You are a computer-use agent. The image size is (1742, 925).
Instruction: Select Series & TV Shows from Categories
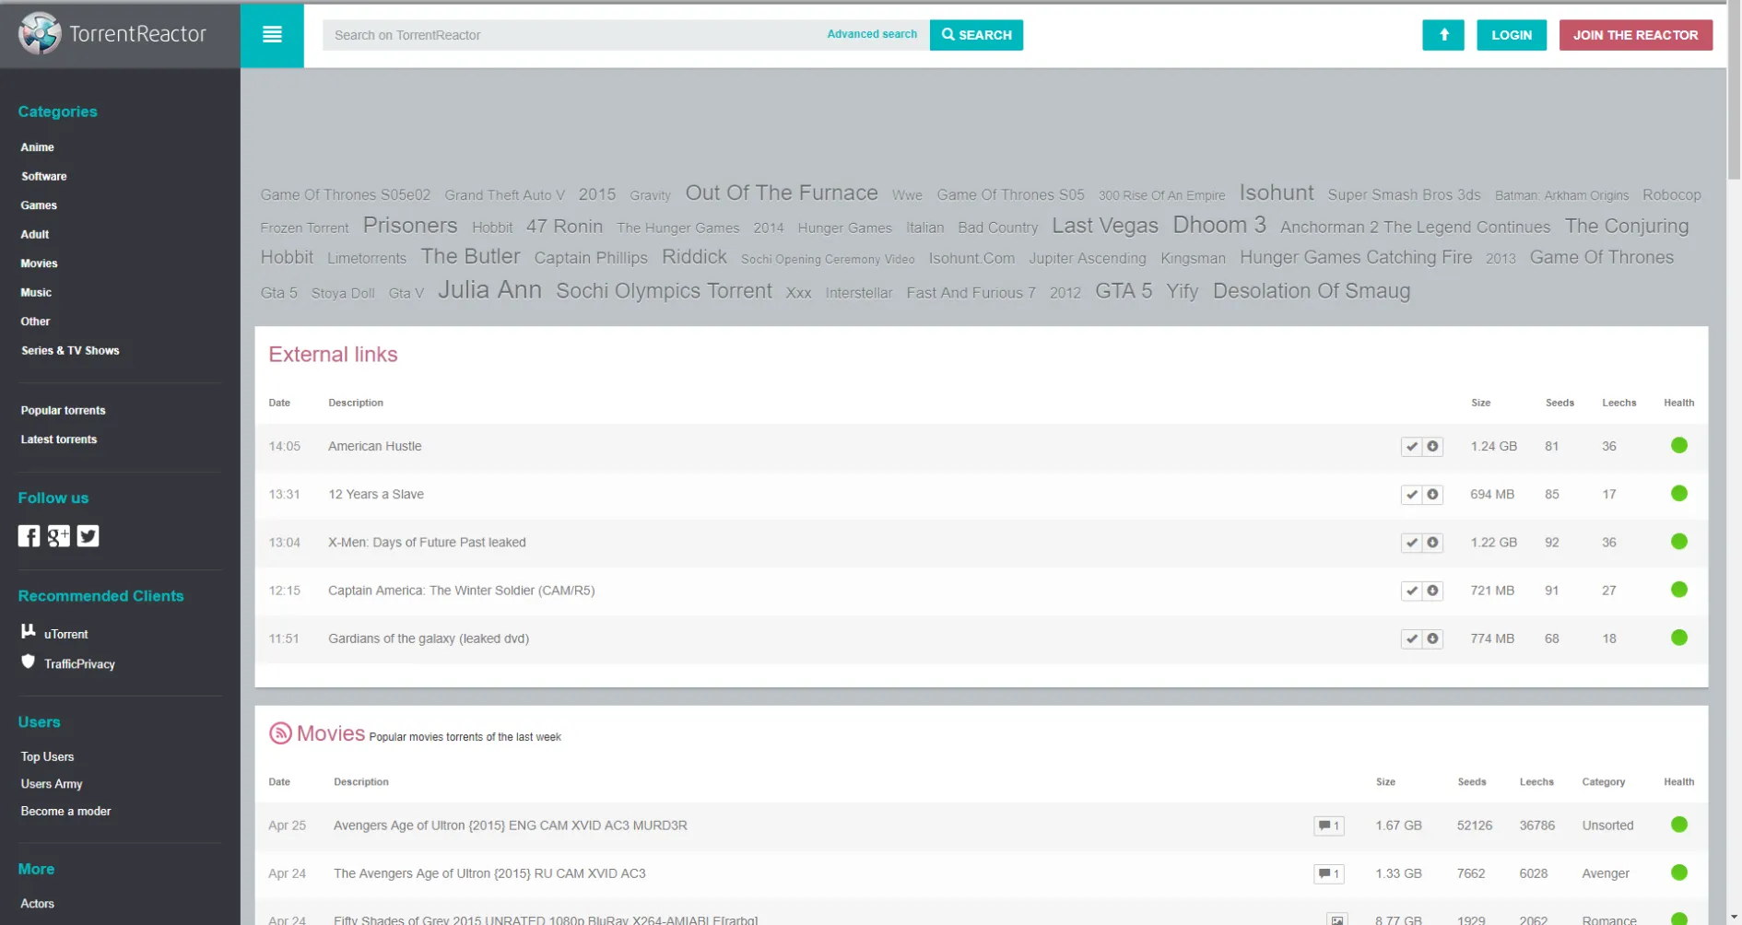70,350
